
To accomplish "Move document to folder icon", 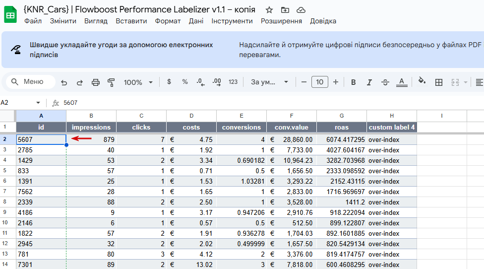I will click(x=285, y=10).
